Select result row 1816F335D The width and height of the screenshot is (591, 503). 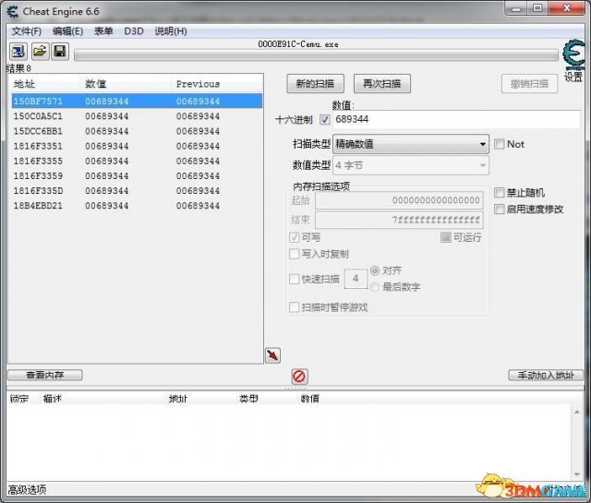[x=137, y=191]
